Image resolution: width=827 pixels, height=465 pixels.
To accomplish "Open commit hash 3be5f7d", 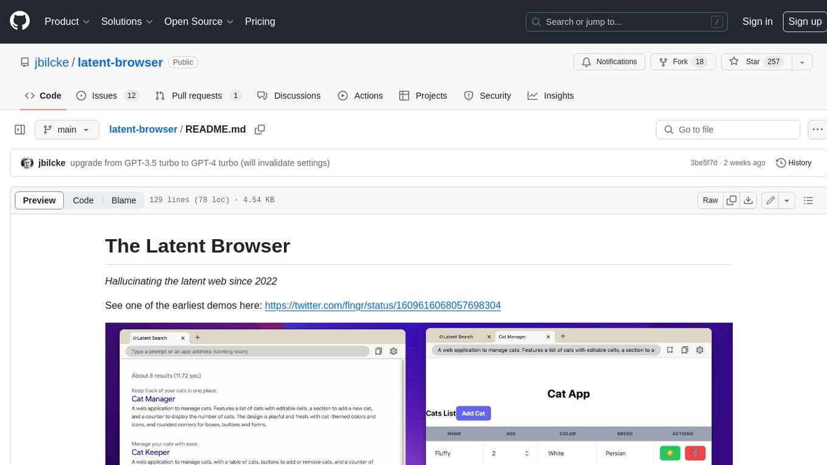I will click(704, 163).
